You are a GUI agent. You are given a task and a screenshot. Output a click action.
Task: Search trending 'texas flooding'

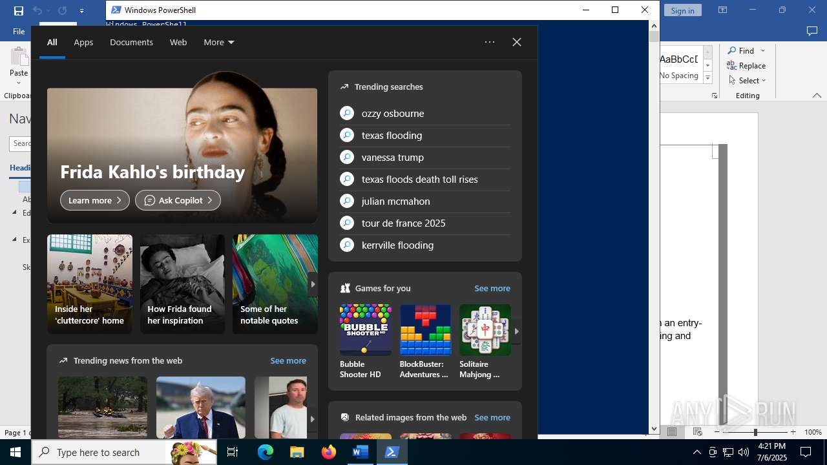[x=425, y=136]
